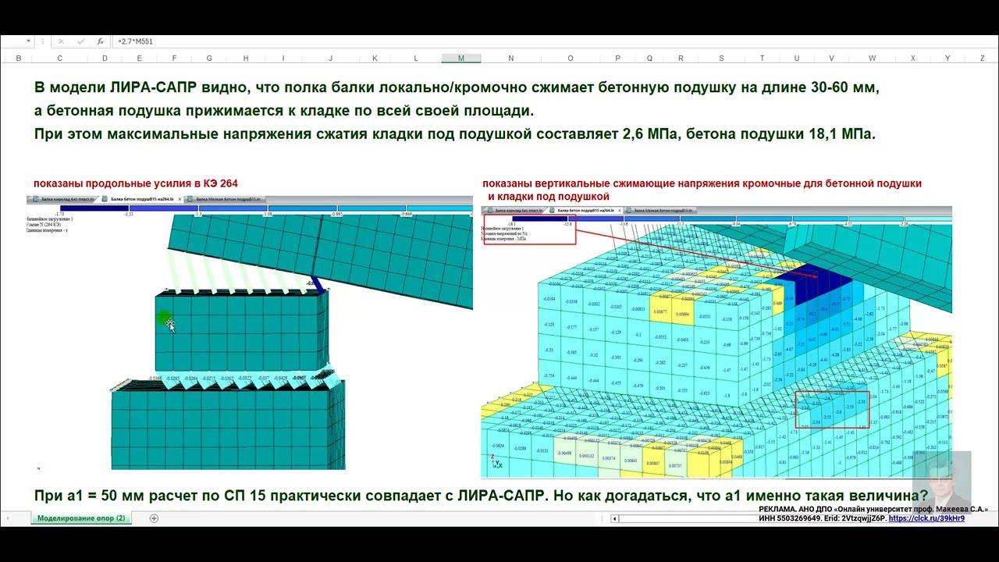Image resolution: width=999 pixels, height=562 pixels.
Task: Select column H header
Action: click(246, 59)
